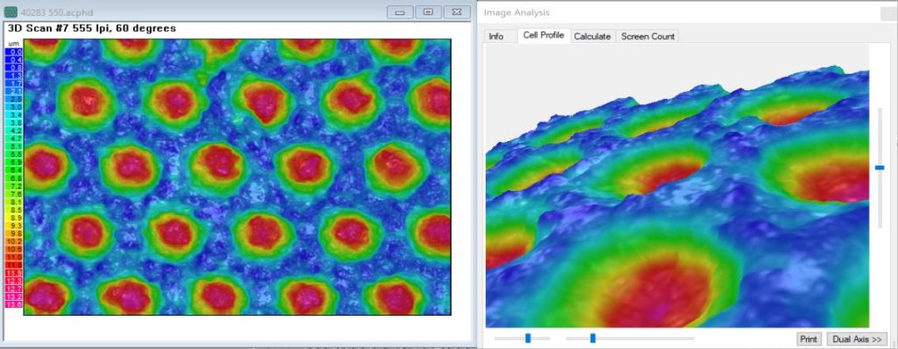Screen dimensions: 898x349
Task: Switch to the Cell Profile tab
Action: 544,36
